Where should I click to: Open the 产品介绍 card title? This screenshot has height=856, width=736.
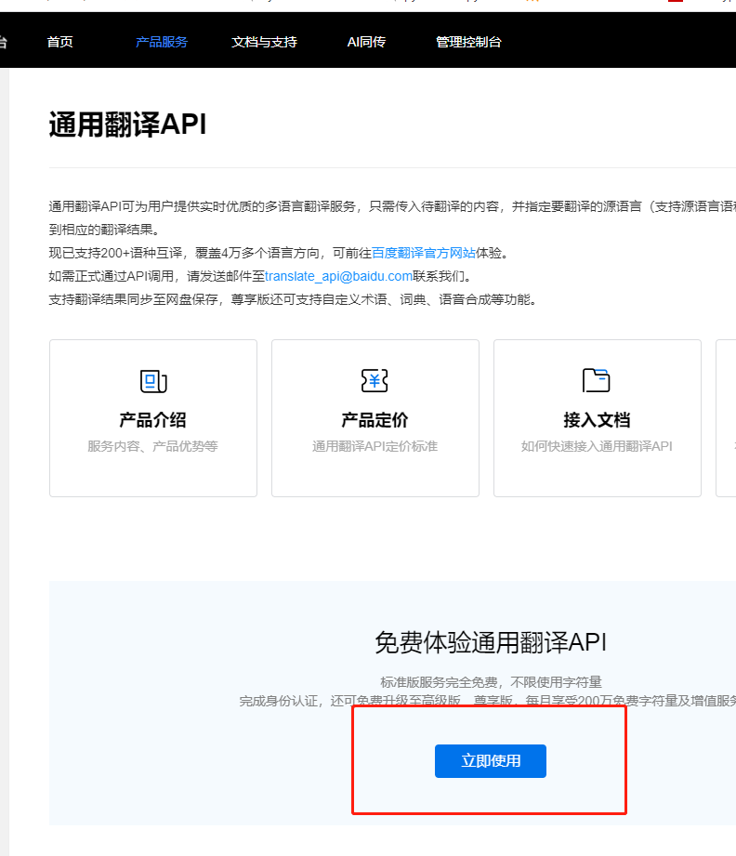click(x=153, y=420)
